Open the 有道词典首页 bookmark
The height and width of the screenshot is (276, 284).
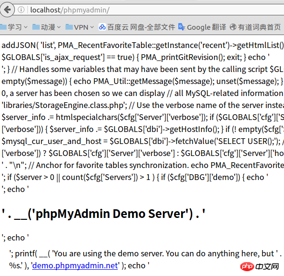[255, 27]
